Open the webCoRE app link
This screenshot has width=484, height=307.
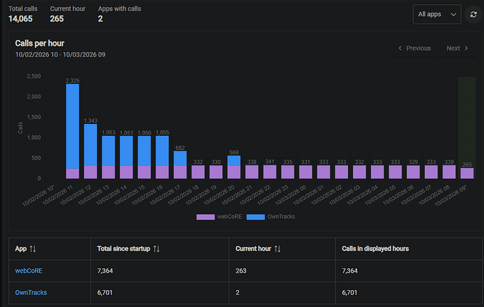pos(29,271)
